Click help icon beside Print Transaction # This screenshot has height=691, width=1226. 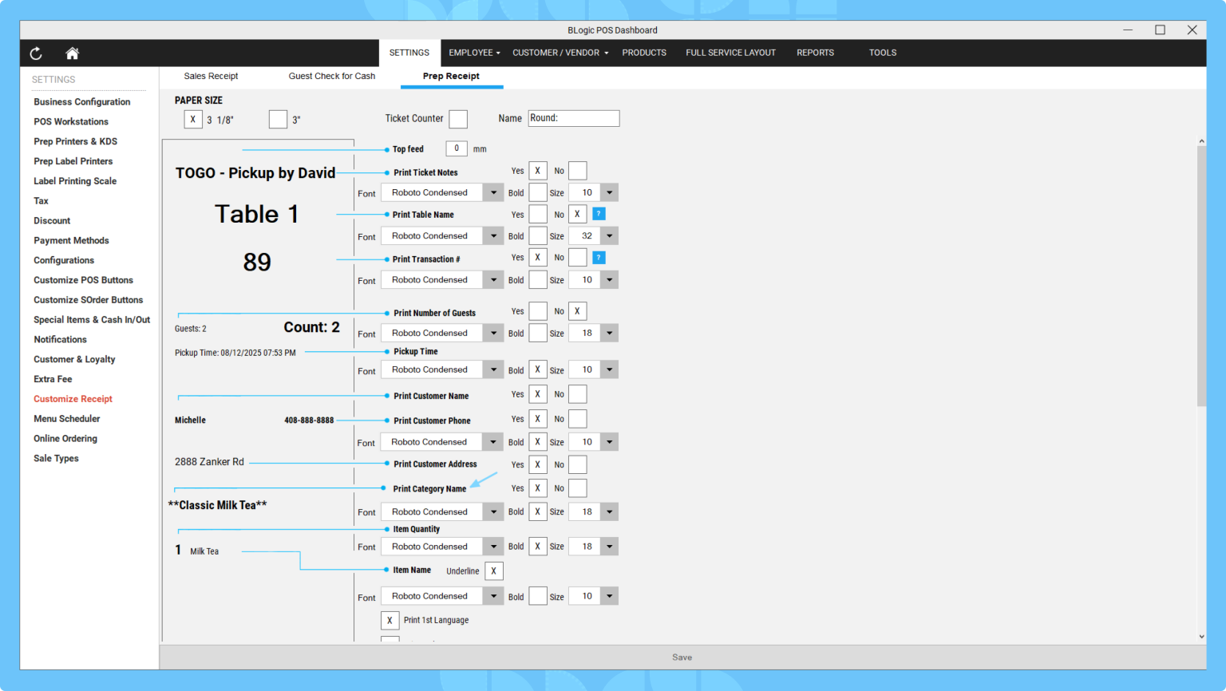tap(599, 258)
